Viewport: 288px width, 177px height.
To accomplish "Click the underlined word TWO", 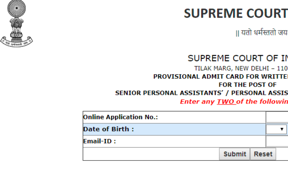I will pos(225,102).
